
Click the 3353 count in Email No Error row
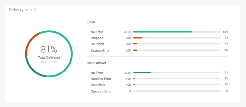pos(127,32)
